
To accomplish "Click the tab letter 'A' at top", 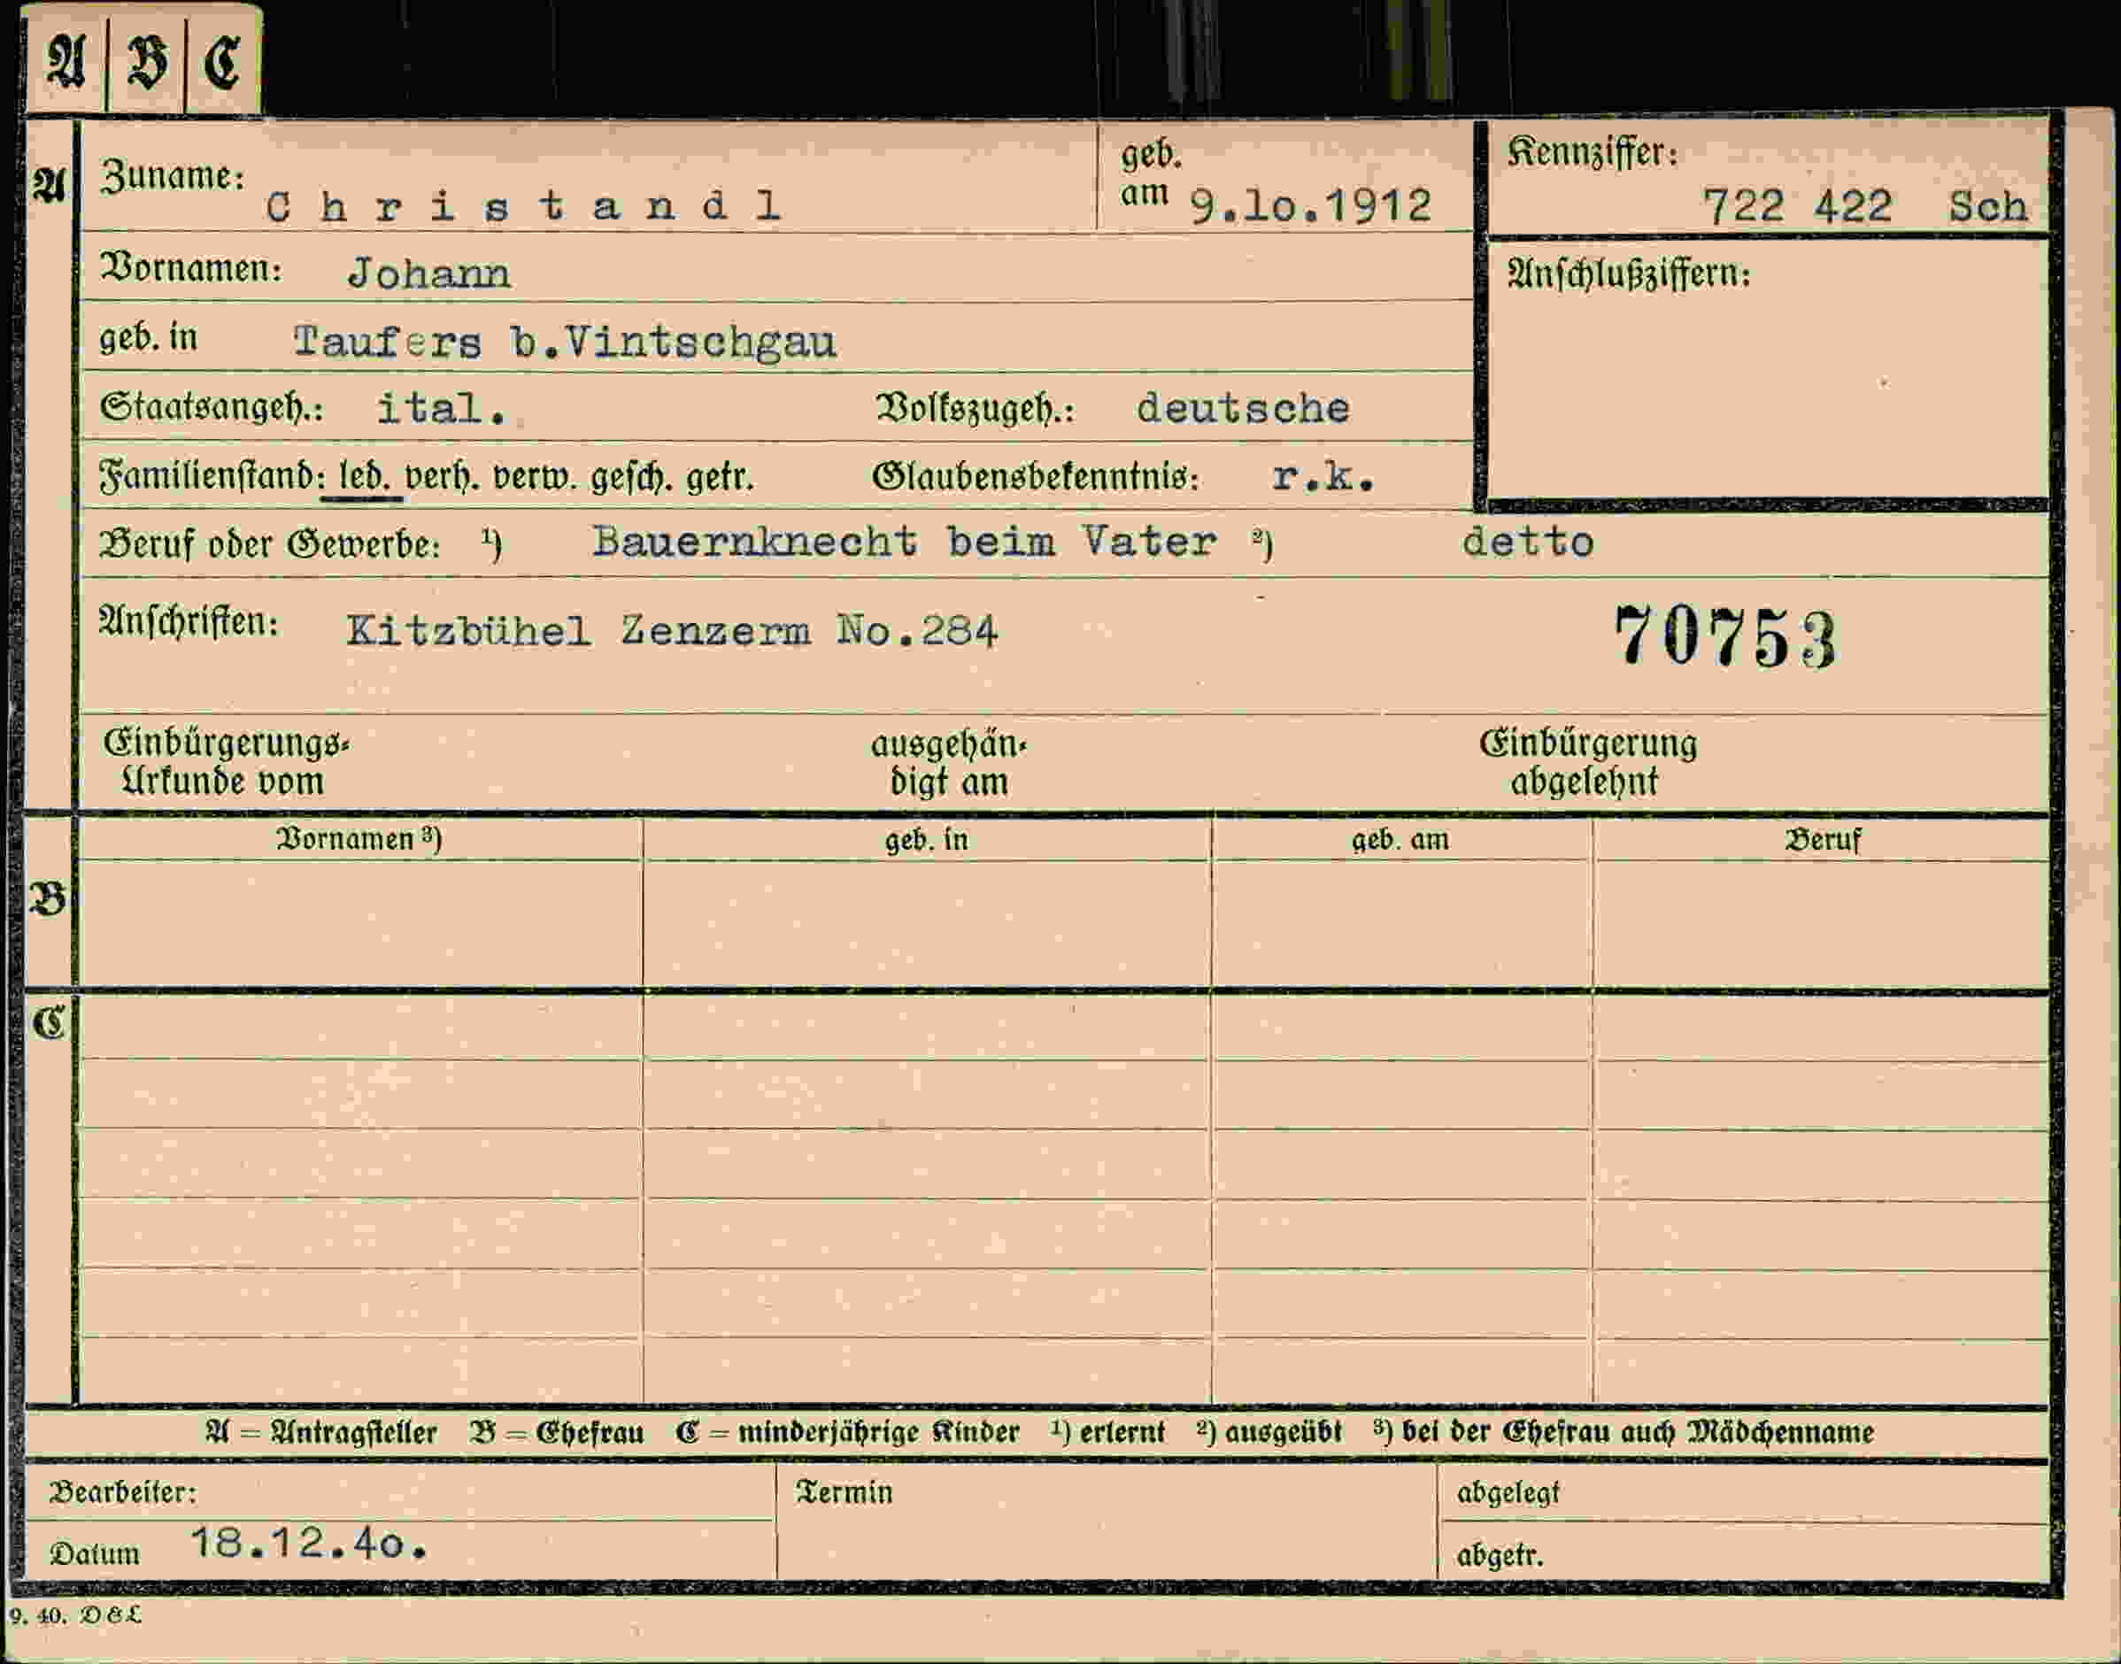I will [66, 59].
